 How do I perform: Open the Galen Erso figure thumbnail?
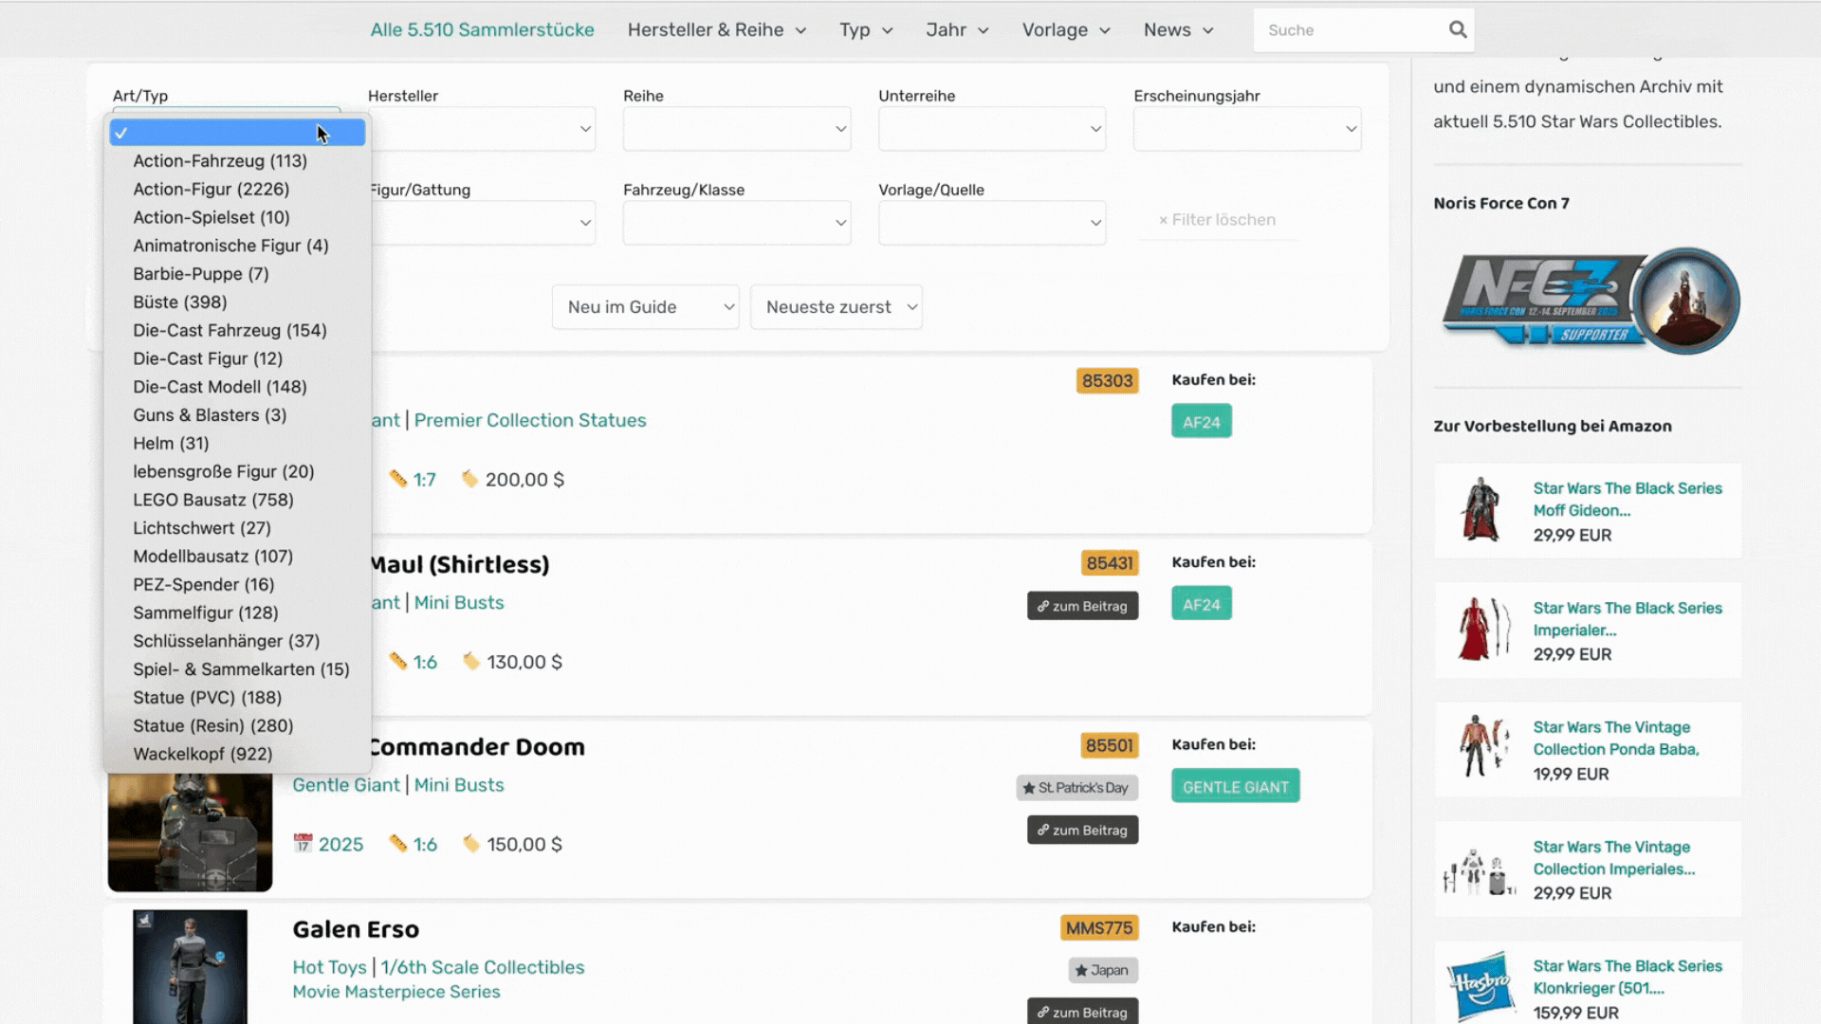190,967
